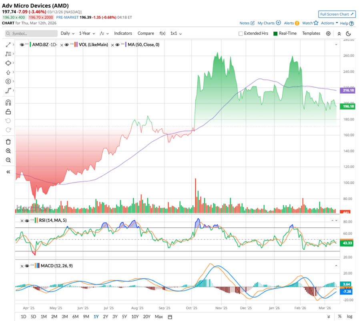Click the Symbol search field

pyautogui.click(x=31, y=34)
